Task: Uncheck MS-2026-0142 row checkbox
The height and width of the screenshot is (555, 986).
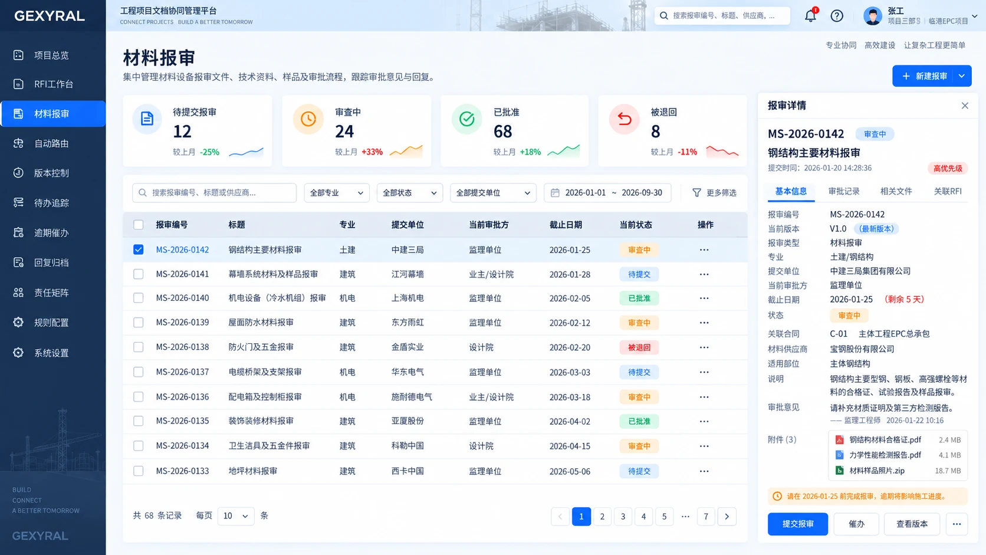Action: point(138,249)
